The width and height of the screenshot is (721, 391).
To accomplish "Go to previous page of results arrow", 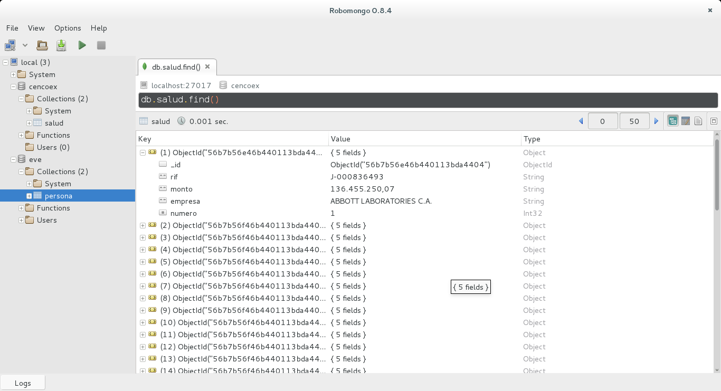I will pos(581,121).
